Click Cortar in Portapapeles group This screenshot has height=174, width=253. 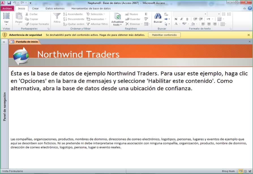coord(31,14)
